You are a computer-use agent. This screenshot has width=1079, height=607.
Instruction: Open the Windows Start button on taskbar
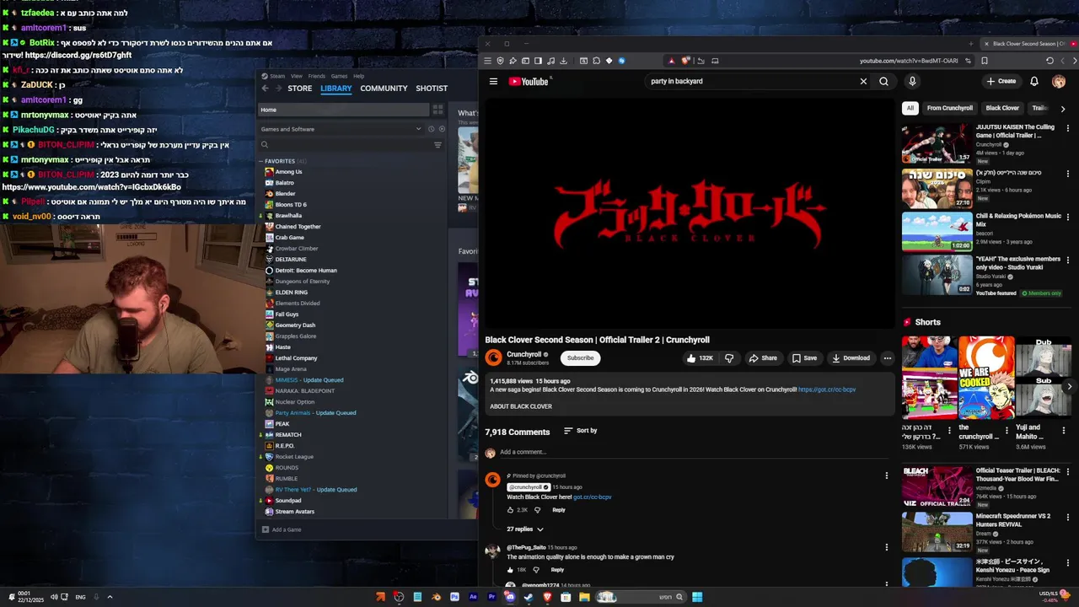[x=697, y=597]
